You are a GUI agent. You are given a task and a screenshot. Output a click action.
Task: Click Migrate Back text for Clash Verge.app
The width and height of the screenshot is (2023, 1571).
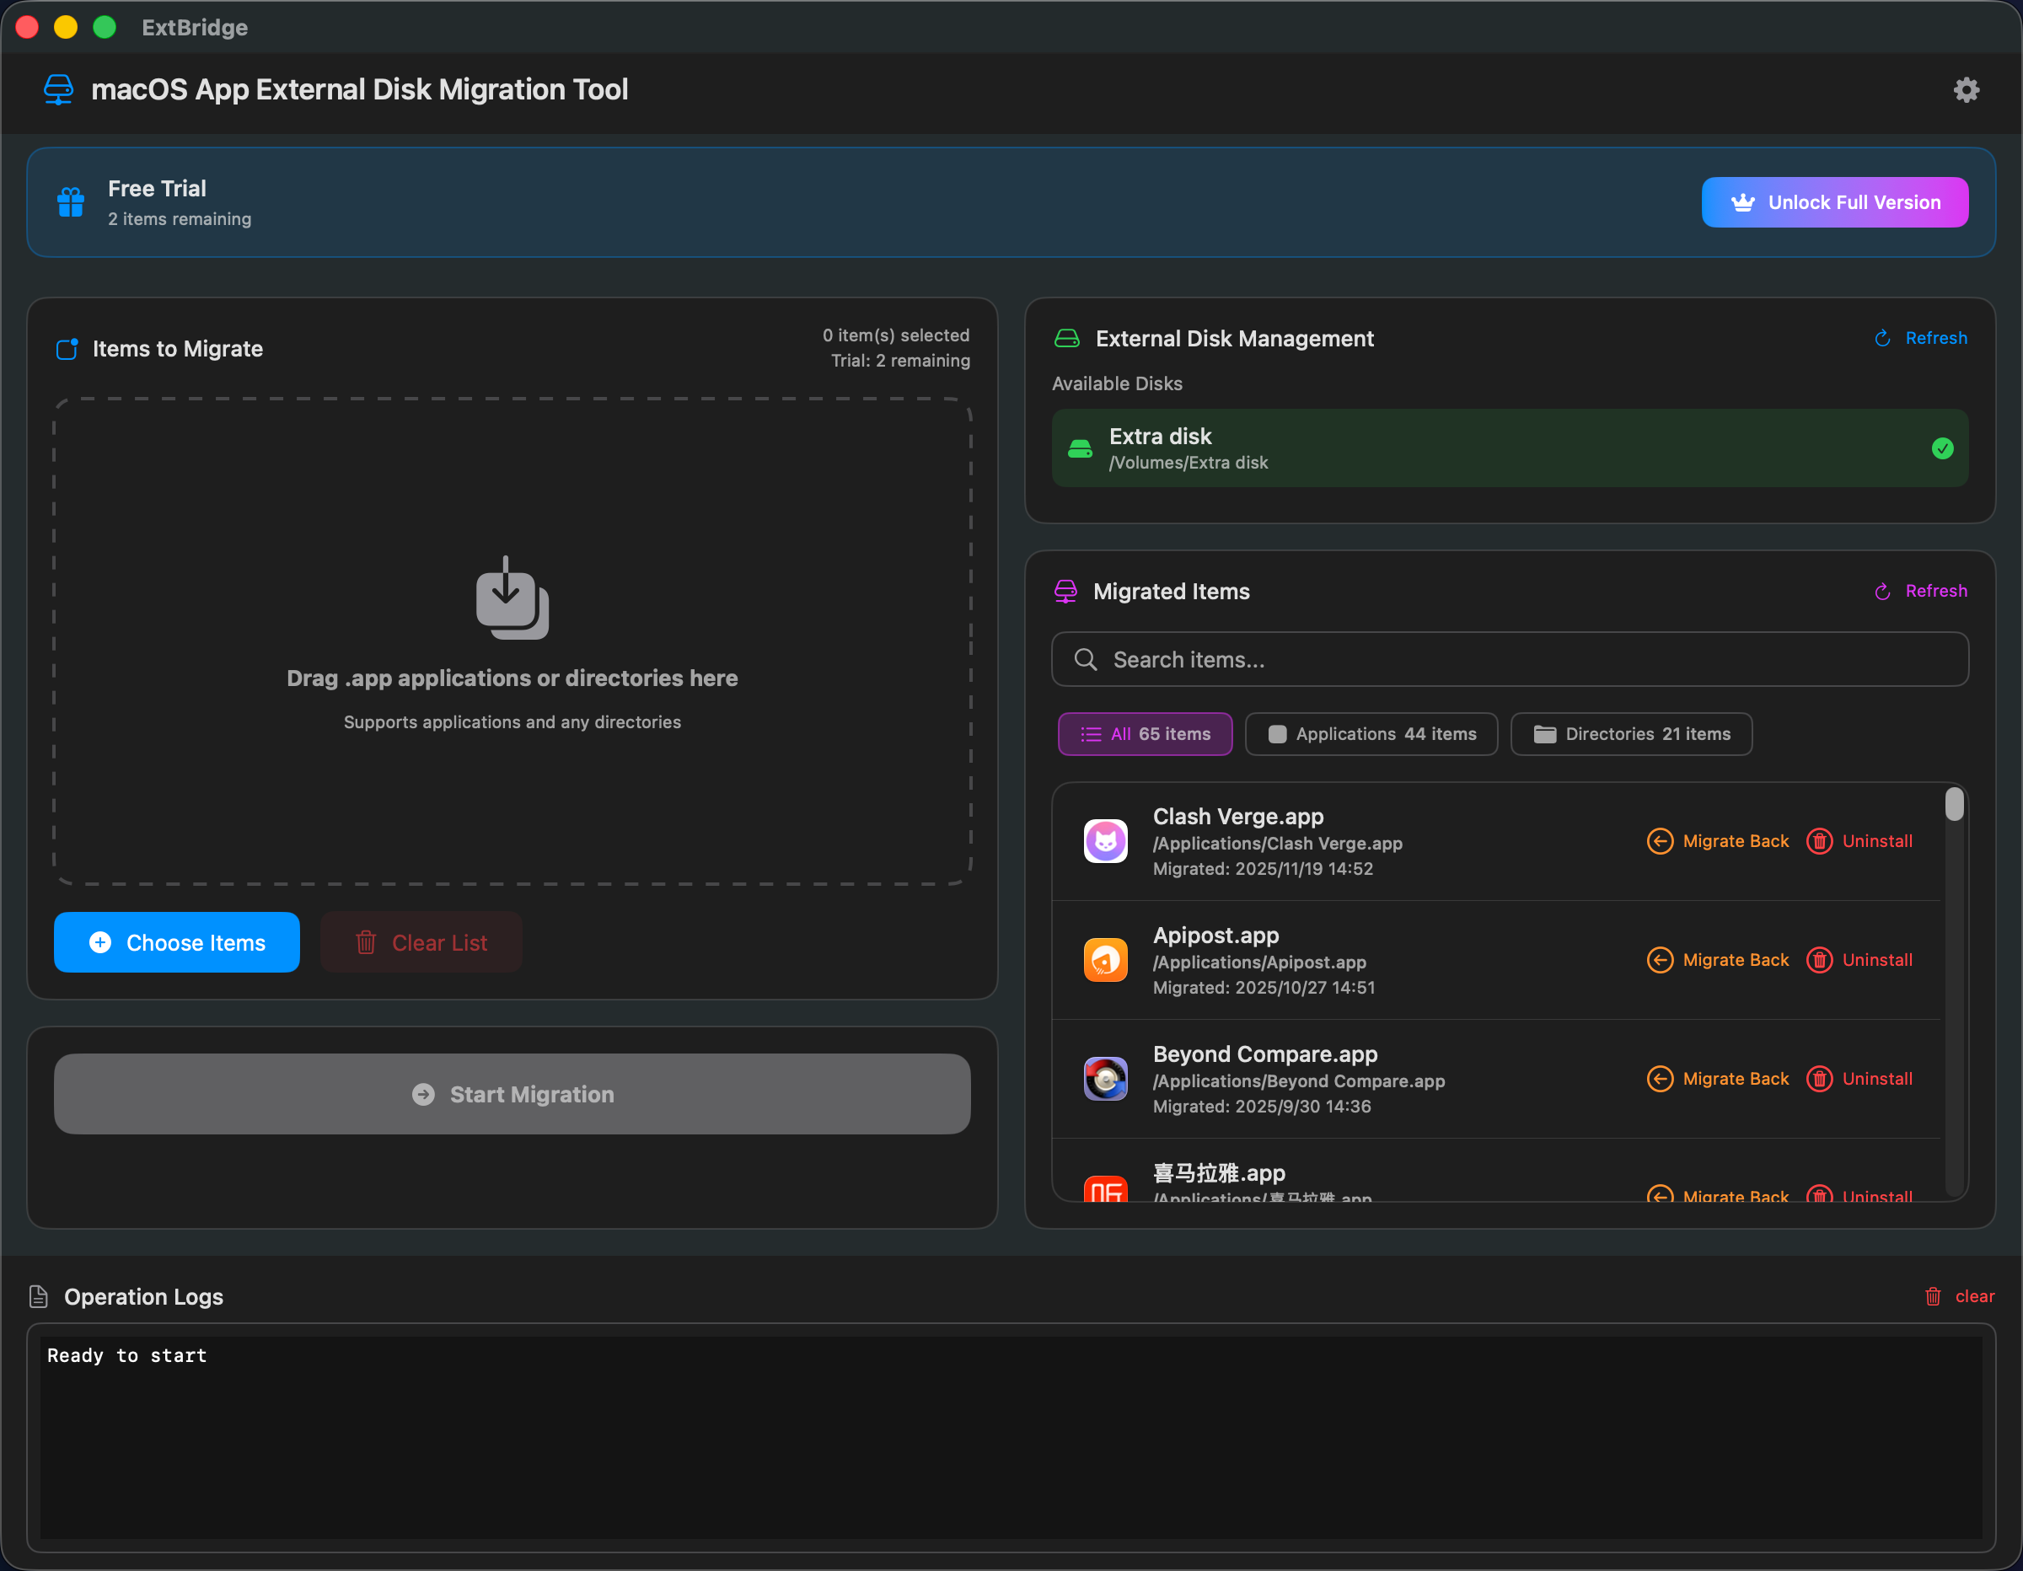(x=1735, y=841)
